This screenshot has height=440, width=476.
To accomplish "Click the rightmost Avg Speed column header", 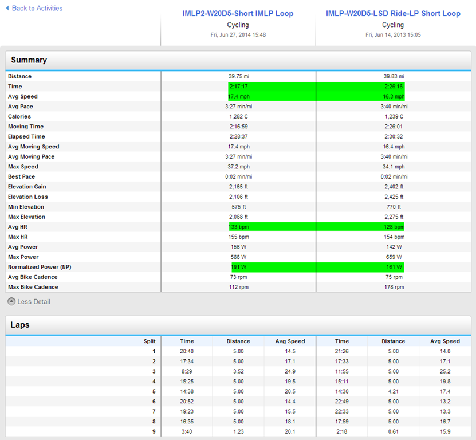I will tap(444, 341).
